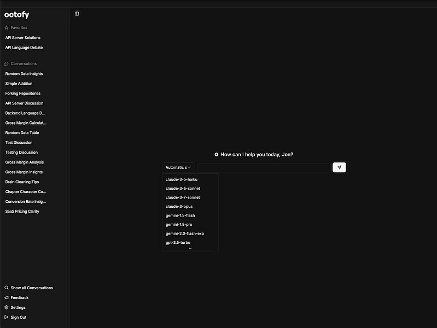
Task: Open API Language Debate favorite
Action: coord(24,48)
